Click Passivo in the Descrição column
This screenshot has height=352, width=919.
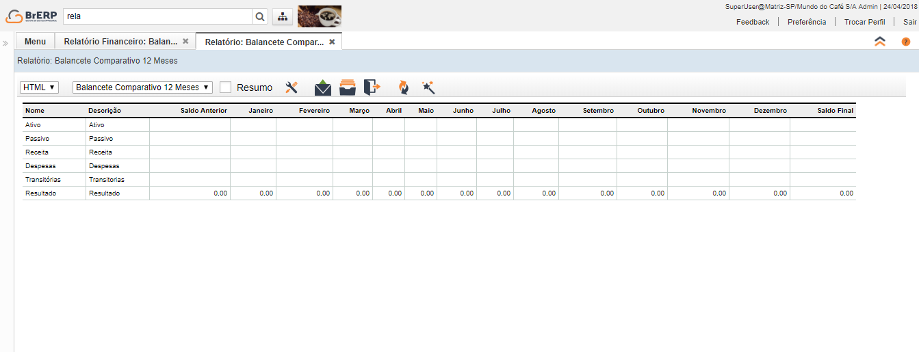pyautogui.click(x=101, y=139)
